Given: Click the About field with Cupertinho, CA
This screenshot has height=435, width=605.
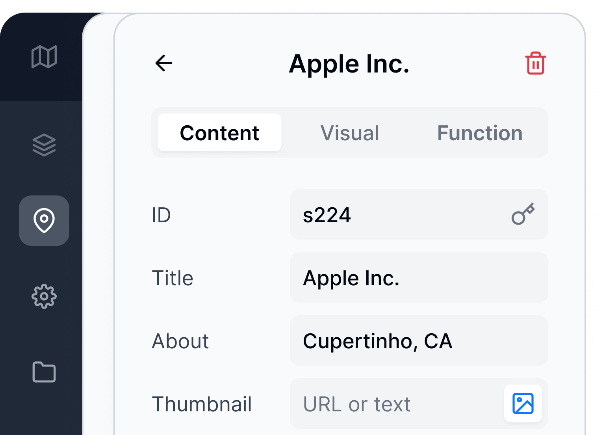Looking at the screenshot, I should click(419, 341).
